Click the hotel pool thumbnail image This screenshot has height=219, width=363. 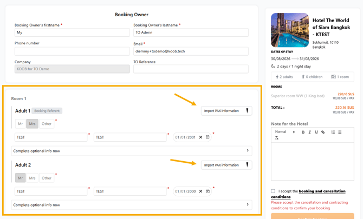290,30
